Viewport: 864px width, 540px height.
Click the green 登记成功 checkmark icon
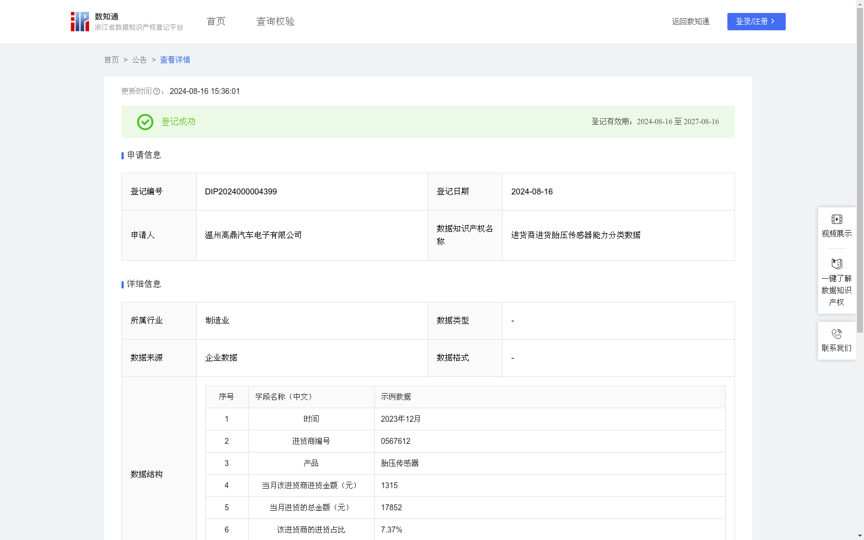point(145,122)
